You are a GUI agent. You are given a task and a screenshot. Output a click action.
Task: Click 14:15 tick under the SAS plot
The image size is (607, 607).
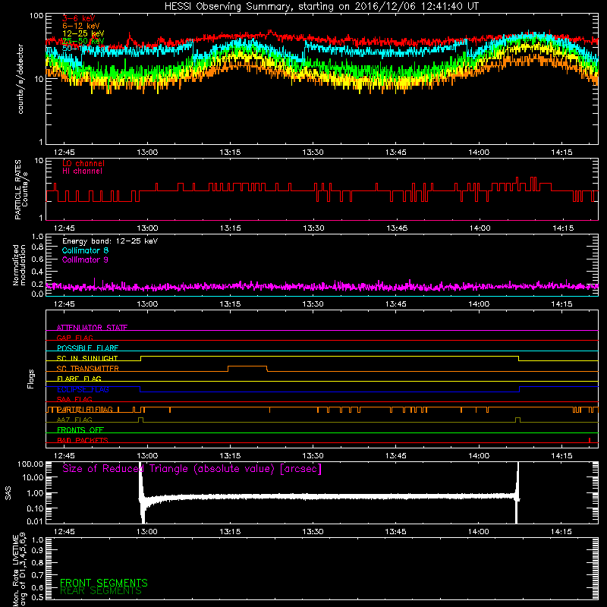pyautogui.click(x=561, y=532)
